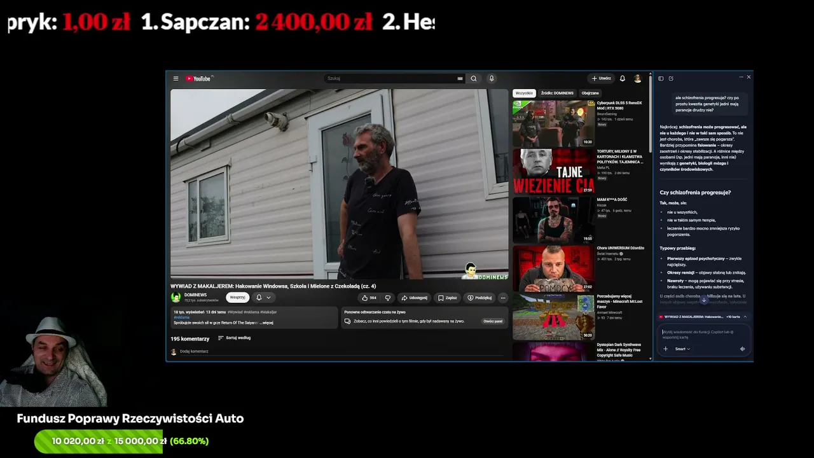Viewport: 814px width, 458px height.
Task: Click the video player area
Action: coord(339,184)
